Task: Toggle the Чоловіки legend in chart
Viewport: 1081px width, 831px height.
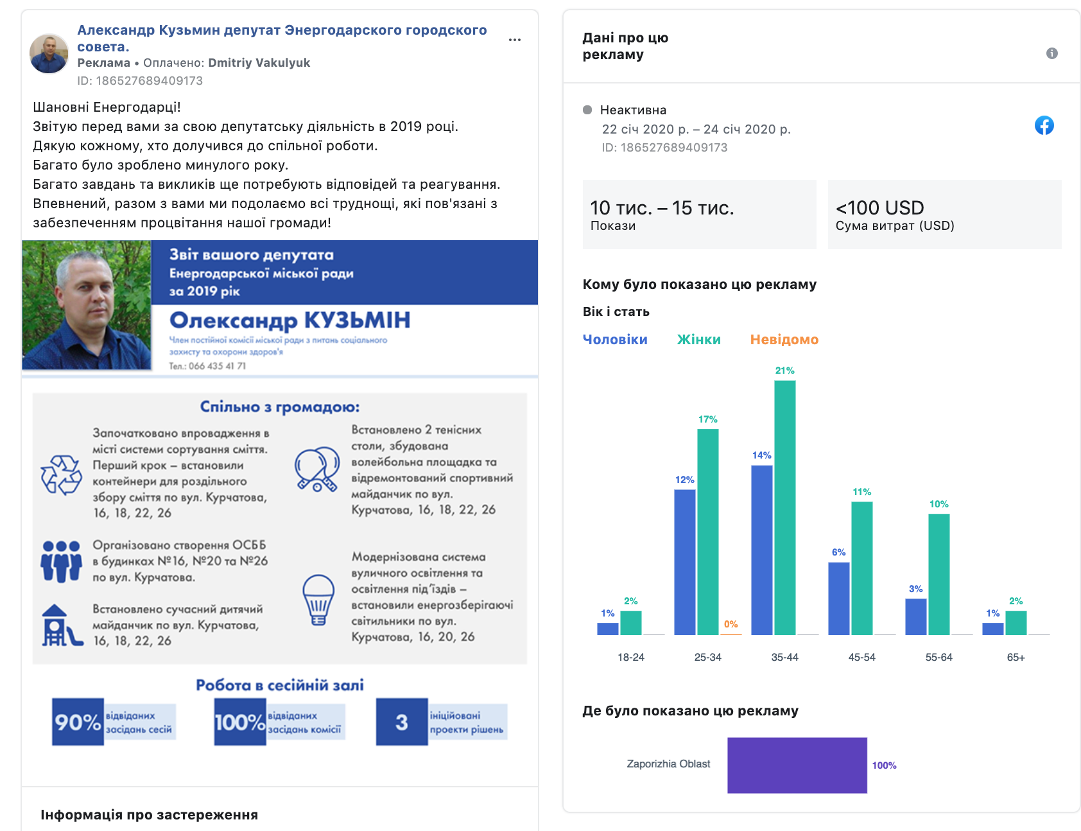Action: tap(614, 340)
